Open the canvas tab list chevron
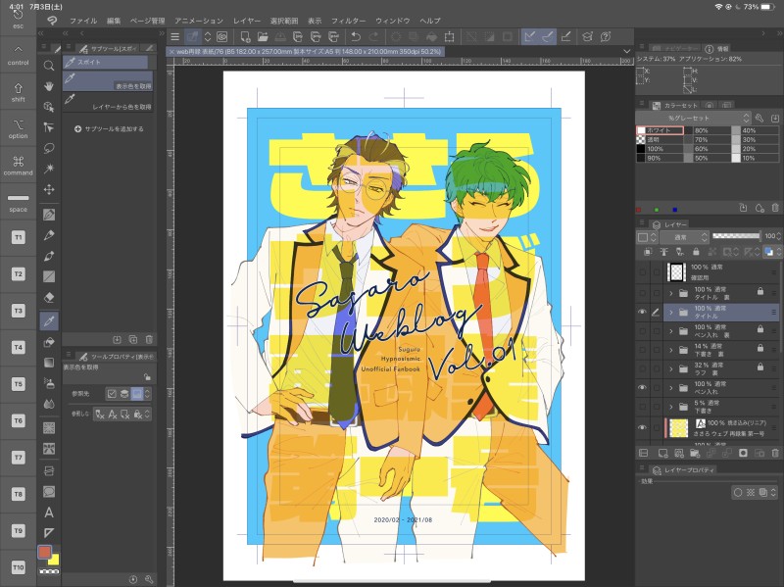The height and width of the screenshot is (587, 784). (626, 51)
